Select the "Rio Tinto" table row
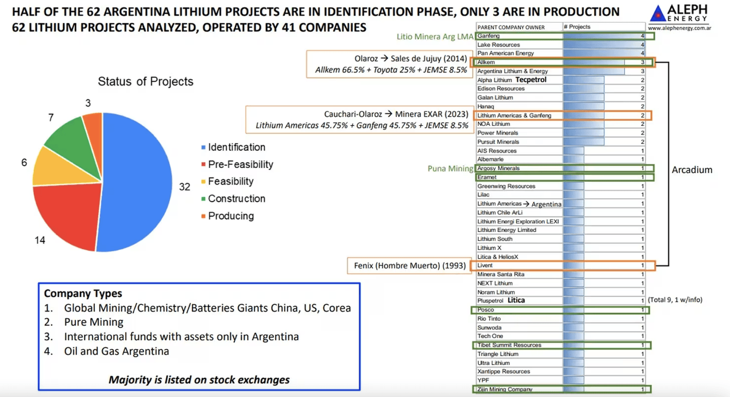The width and height of the screenshot is (730, 397). coord(561,319)
